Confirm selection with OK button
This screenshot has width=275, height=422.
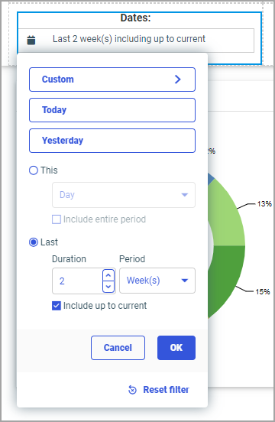176,348
